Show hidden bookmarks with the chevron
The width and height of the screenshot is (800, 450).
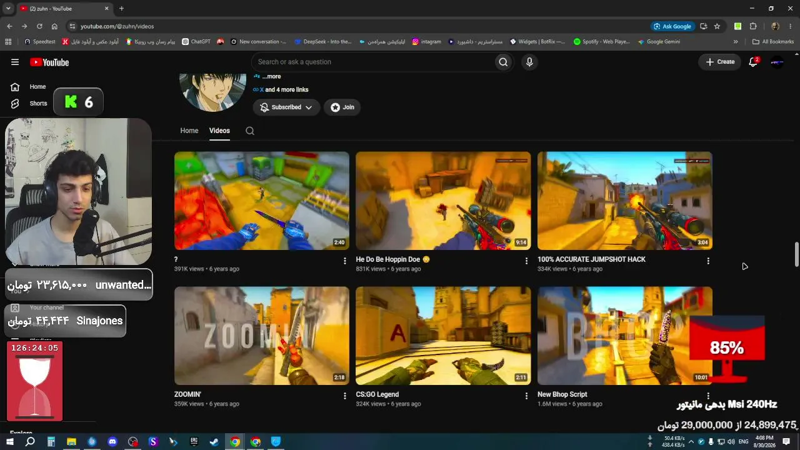[736, 42]
